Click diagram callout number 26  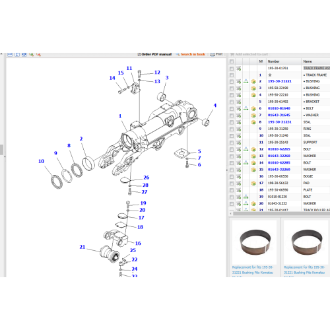tap(147, 178)
